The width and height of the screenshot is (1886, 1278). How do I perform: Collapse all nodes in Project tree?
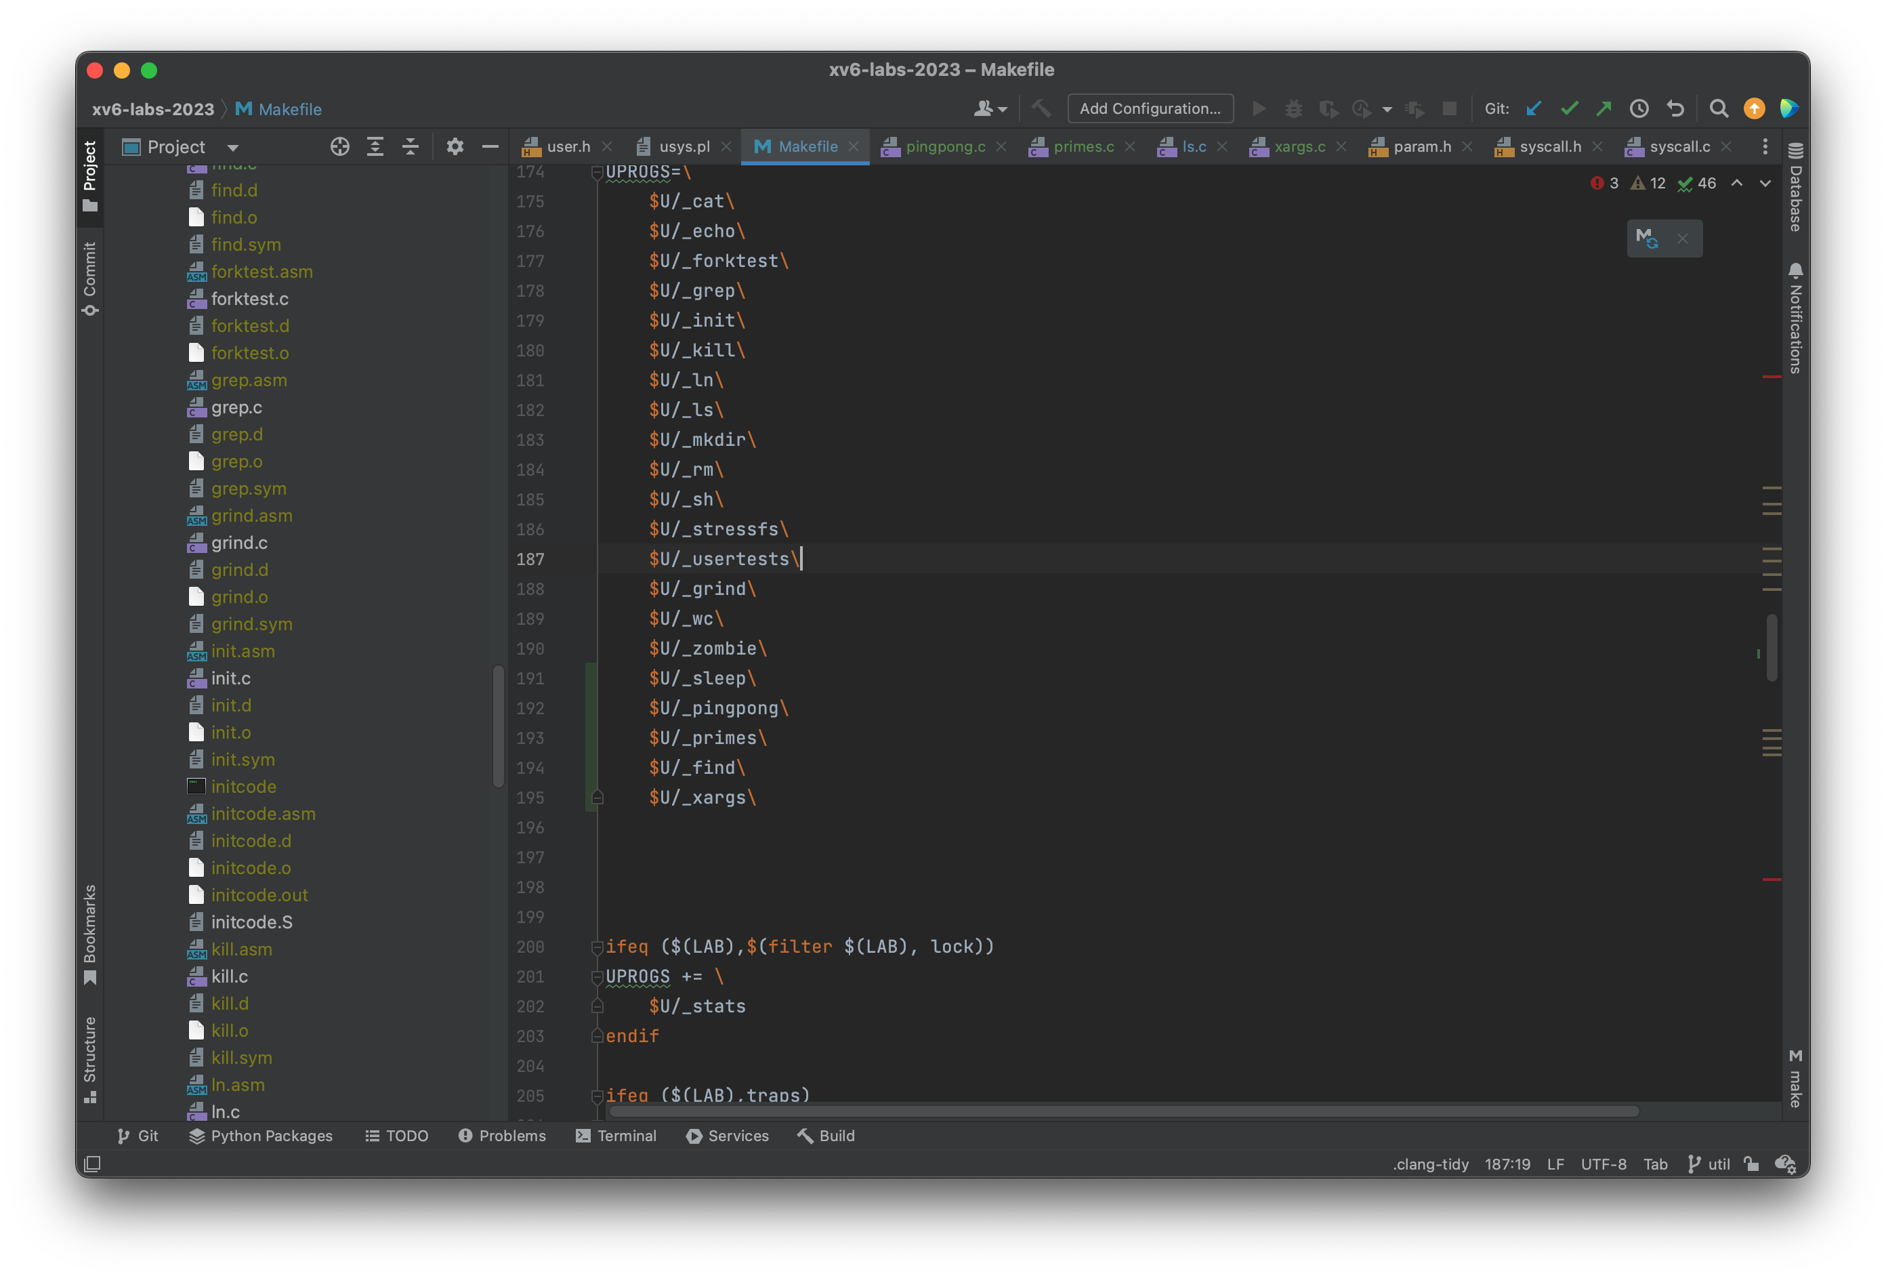[411, 147]
